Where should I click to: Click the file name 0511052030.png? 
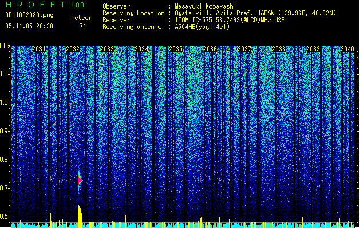pyautogui.click(x=29, y=15)
